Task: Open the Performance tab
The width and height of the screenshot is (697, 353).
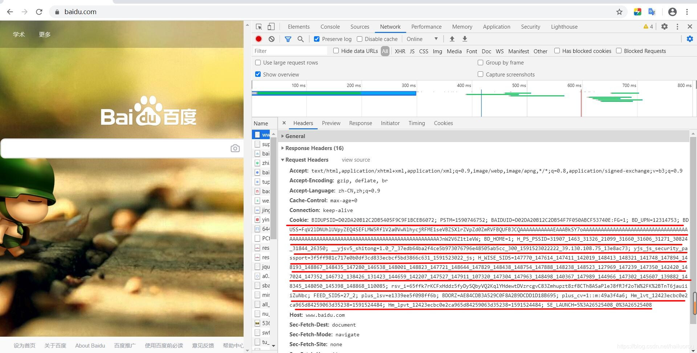Action: 426,26
